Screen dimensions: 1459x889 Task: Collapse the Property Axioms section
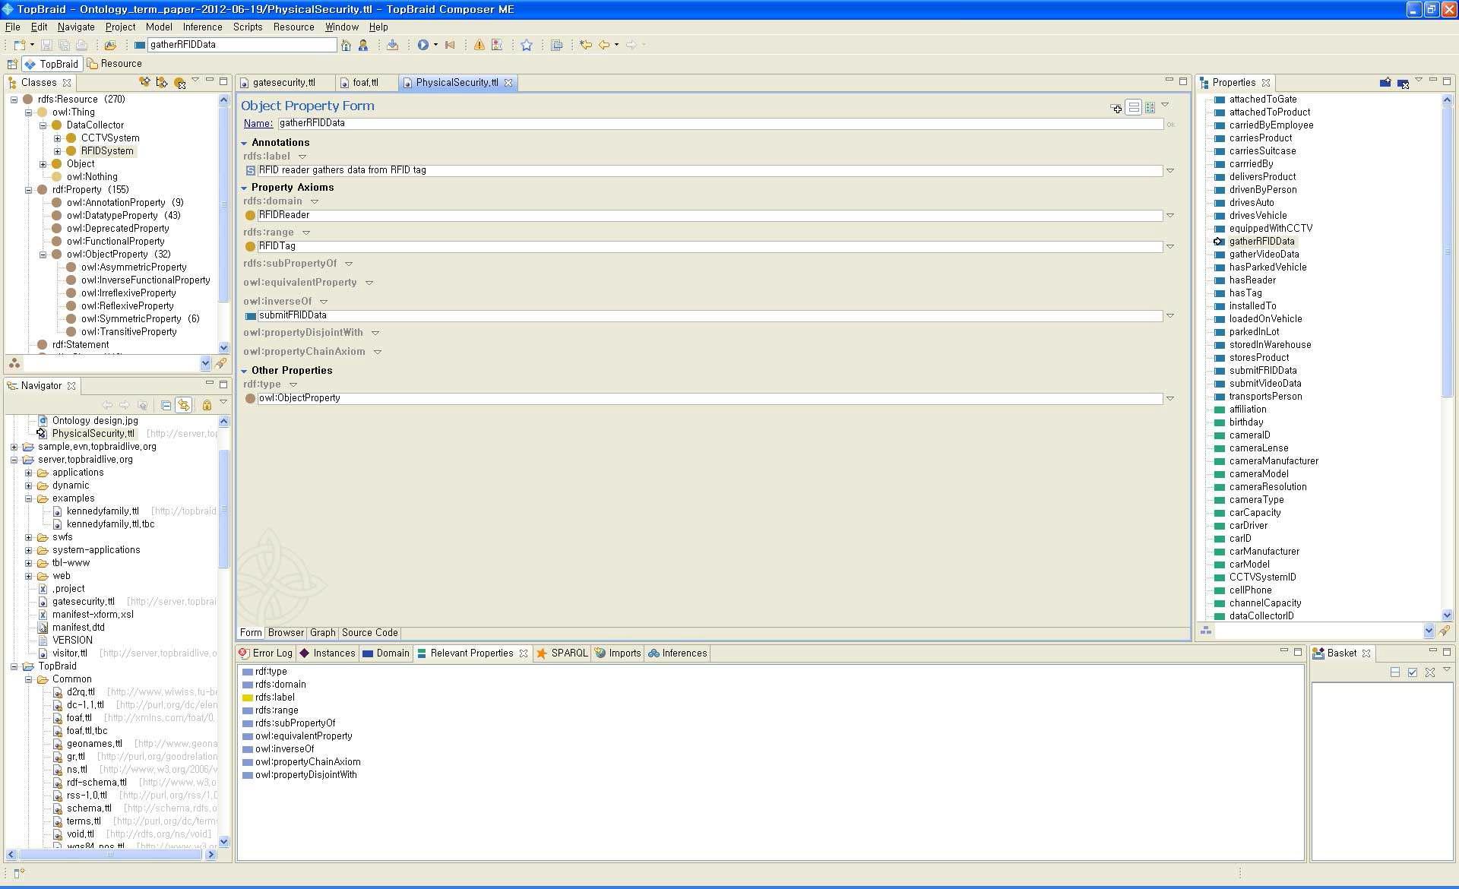pos(244,188)
